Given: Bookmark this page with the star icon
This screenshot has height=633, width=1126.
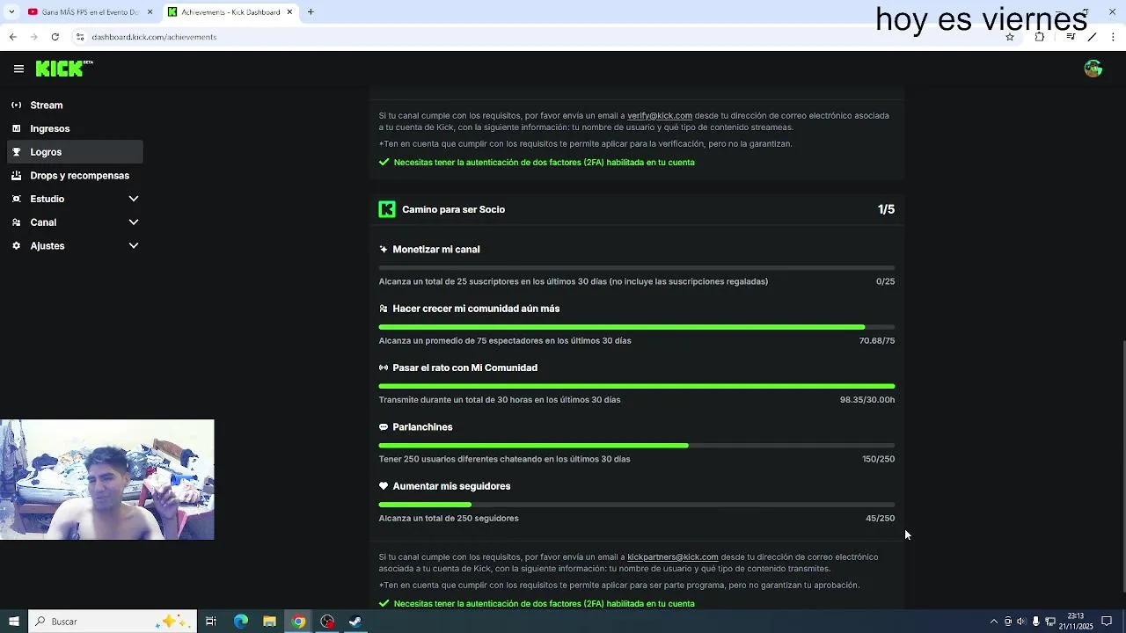Looking at the screenshot, I should pos(1010,37).
